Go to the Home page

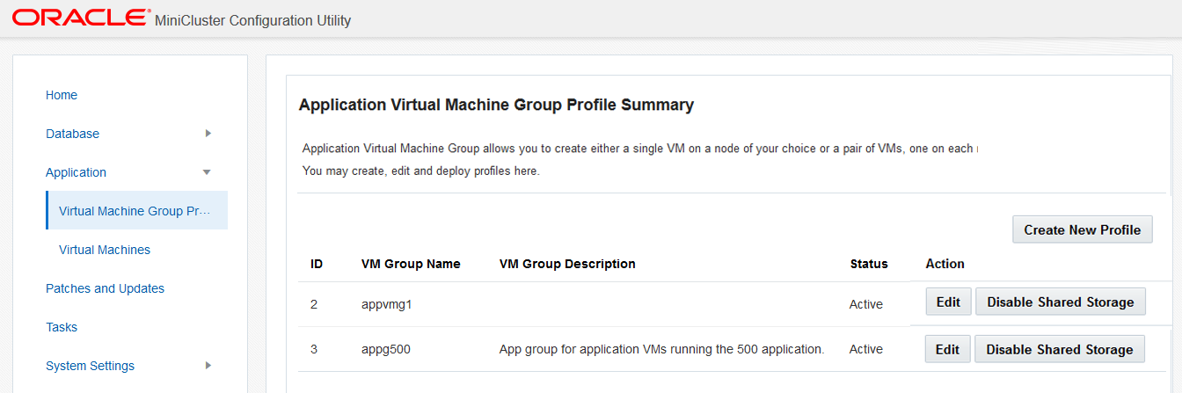62,95
